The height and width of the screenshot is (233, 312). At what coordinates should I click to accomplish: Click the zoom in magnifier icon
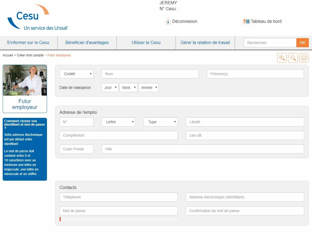(x=282, y=57)
